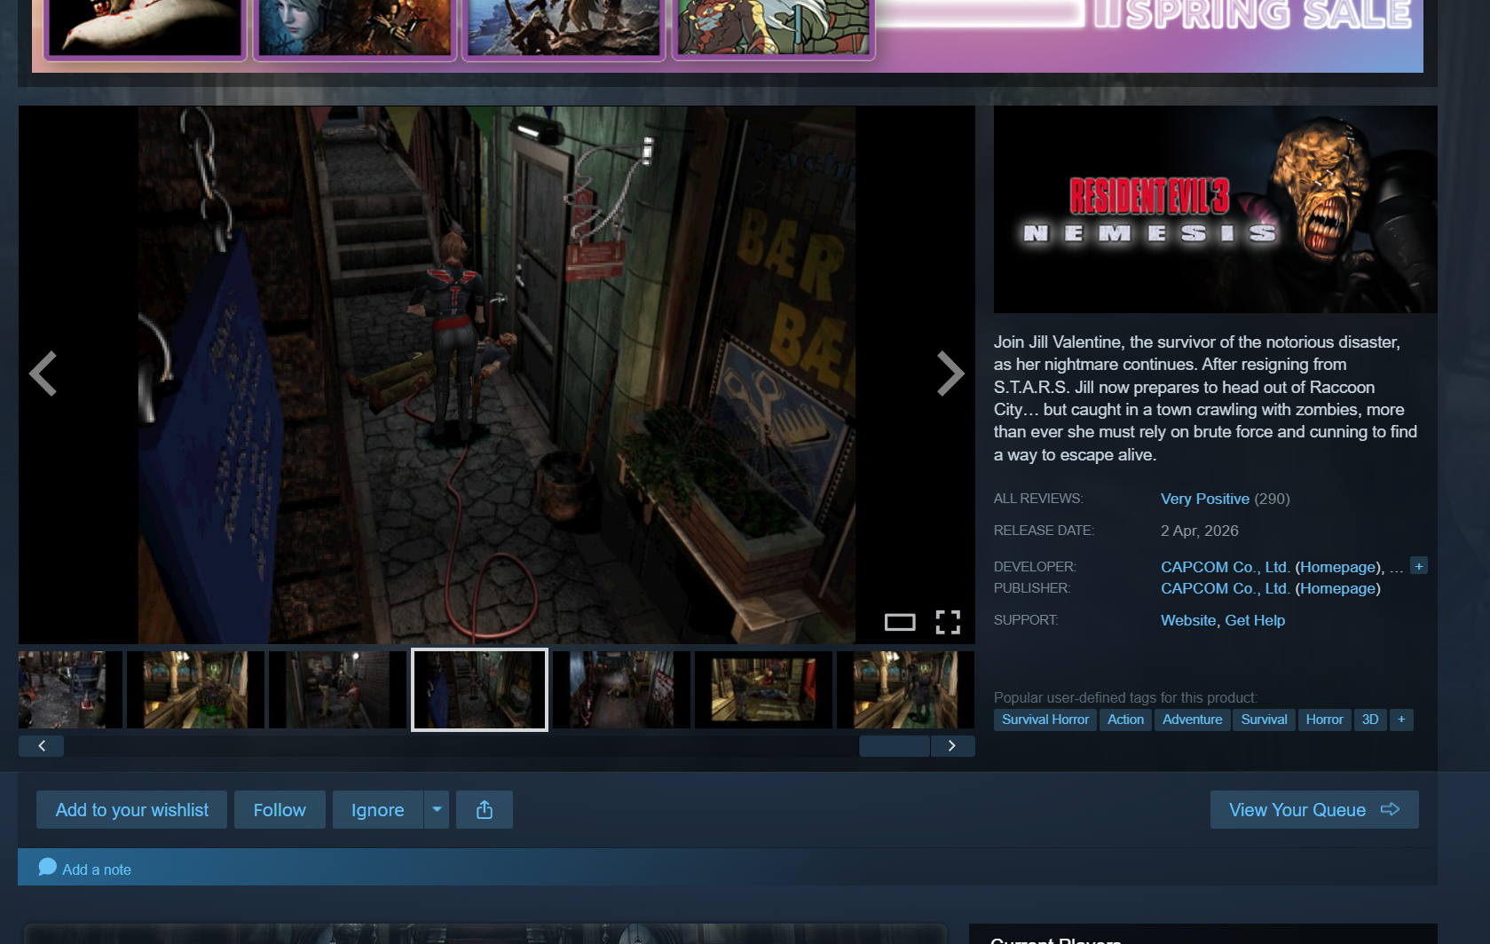Select the first street scene thumbnail
This screenshot has width=1490, height=944.
click(70, 689)
